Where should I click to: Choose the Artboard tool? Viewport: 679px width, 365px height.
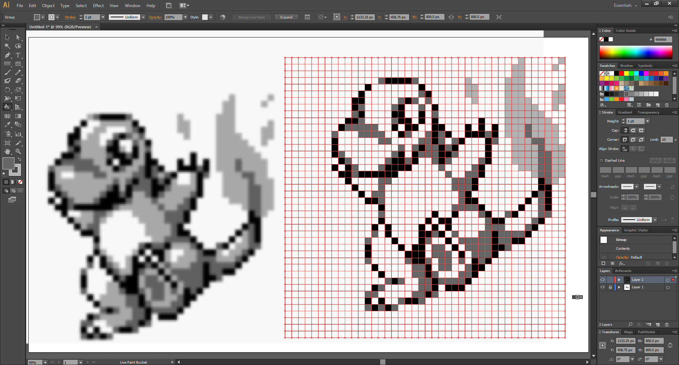7,143
